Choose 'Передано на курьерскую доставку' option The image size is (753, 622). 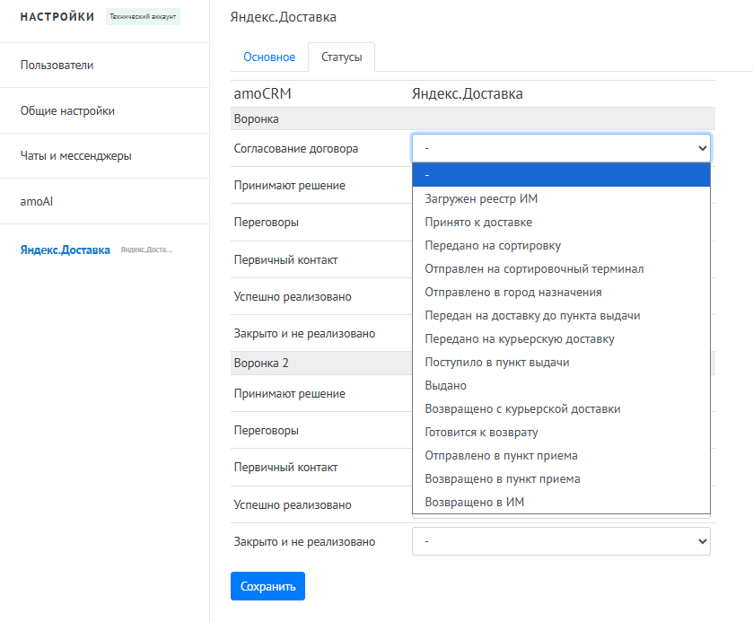tap(561, 338)
